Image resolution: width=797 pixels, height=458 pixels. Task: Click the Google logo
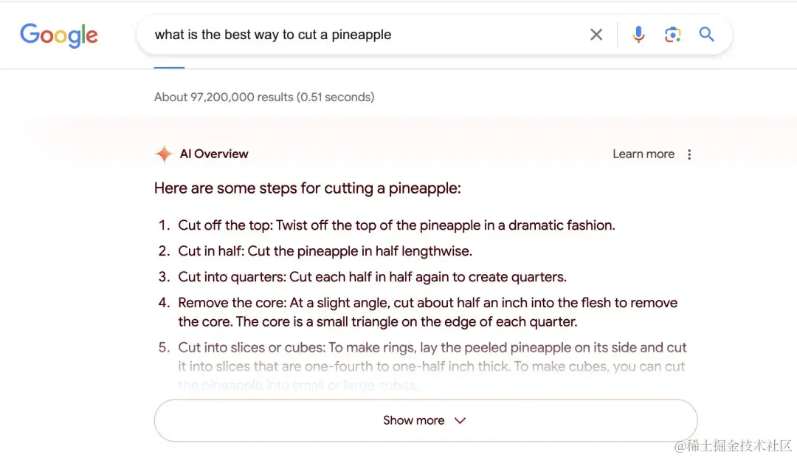(x=59, y=35)
